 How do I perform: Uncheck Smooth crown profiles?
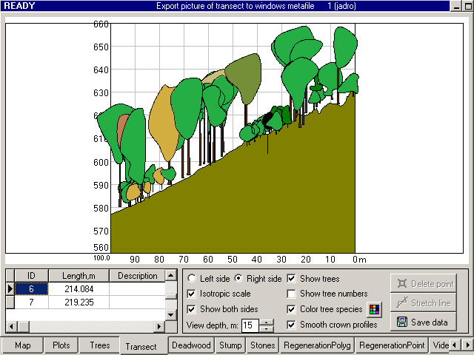[292, 325]
